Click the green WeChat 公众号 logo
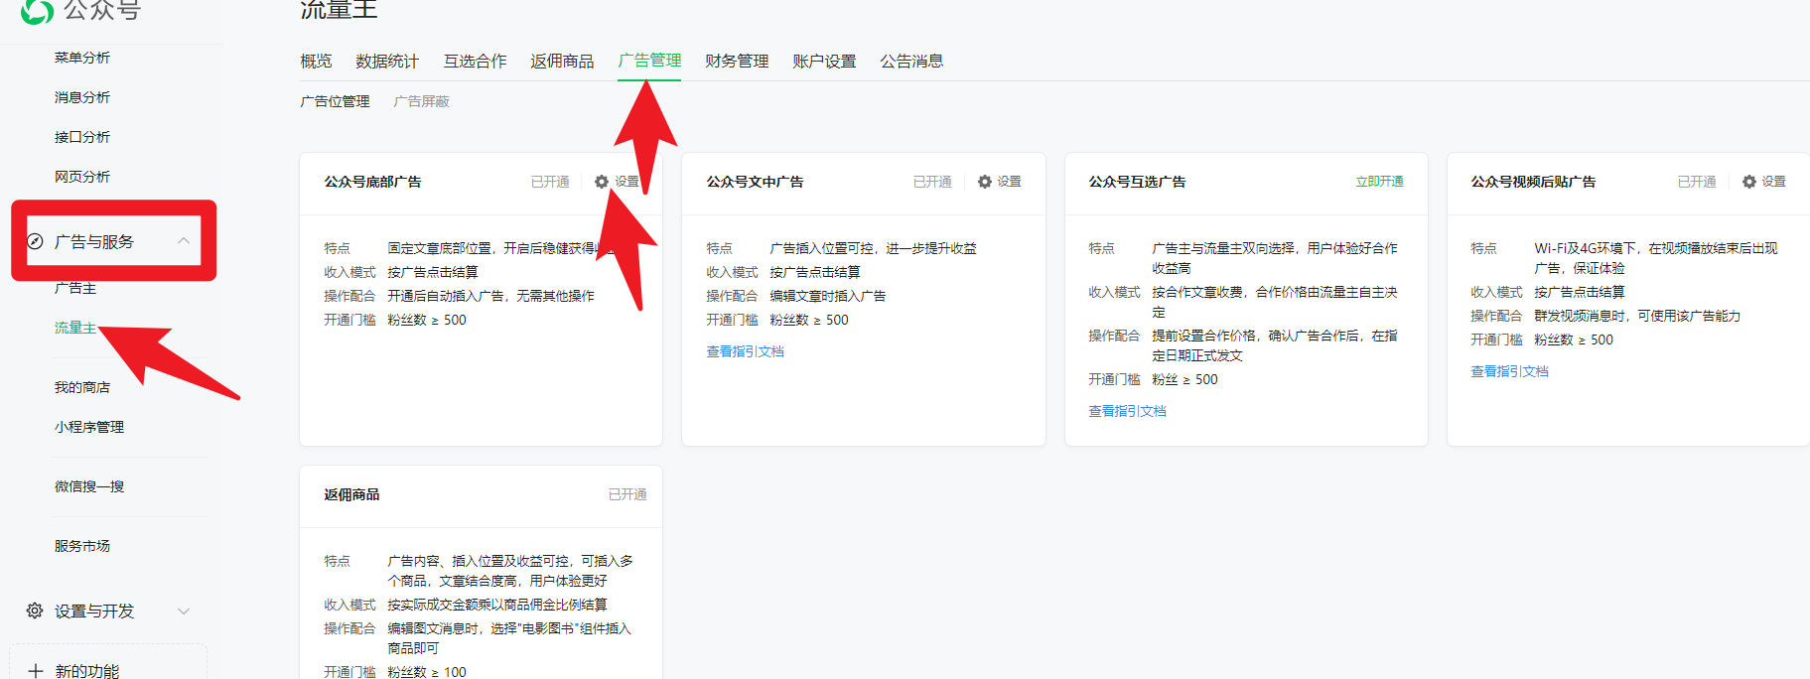This screenshot has height=679, width=1810. [37, 10]
